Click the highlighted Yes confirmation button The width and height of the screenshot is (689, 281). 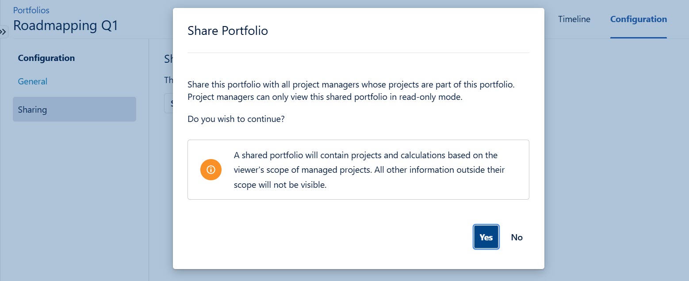click(486, 237)
